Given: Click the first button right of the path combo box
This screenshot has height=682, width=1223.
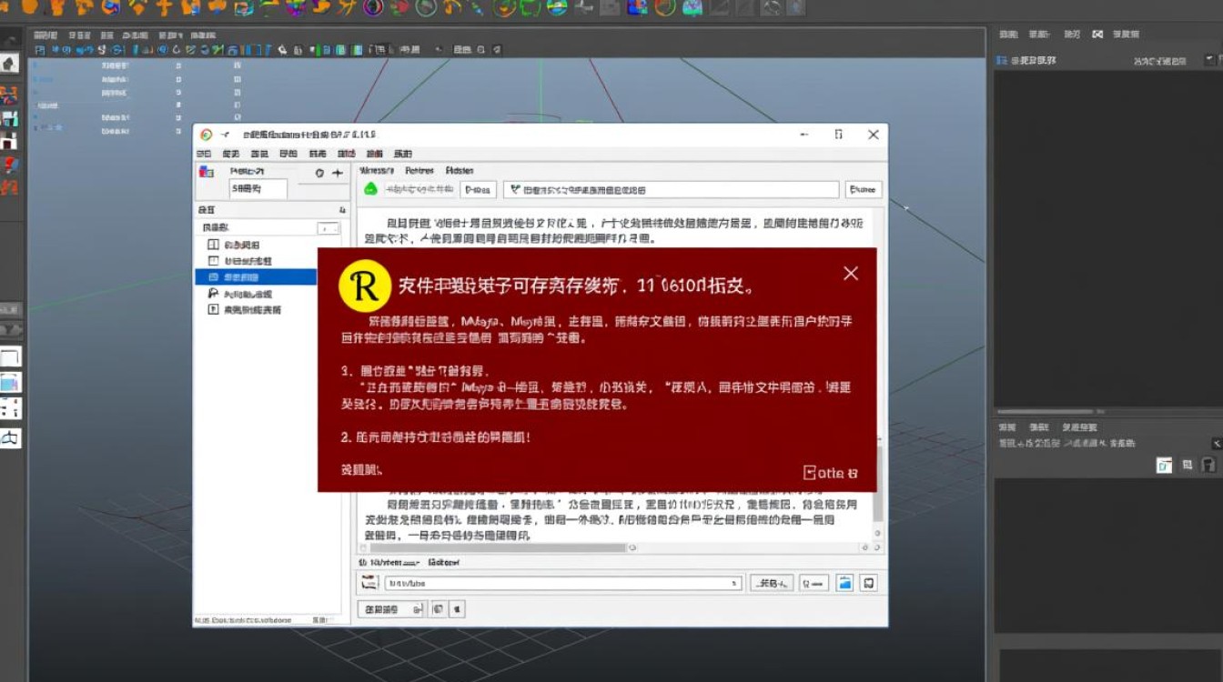Looking at the screenshot, I should coord(772,583).
